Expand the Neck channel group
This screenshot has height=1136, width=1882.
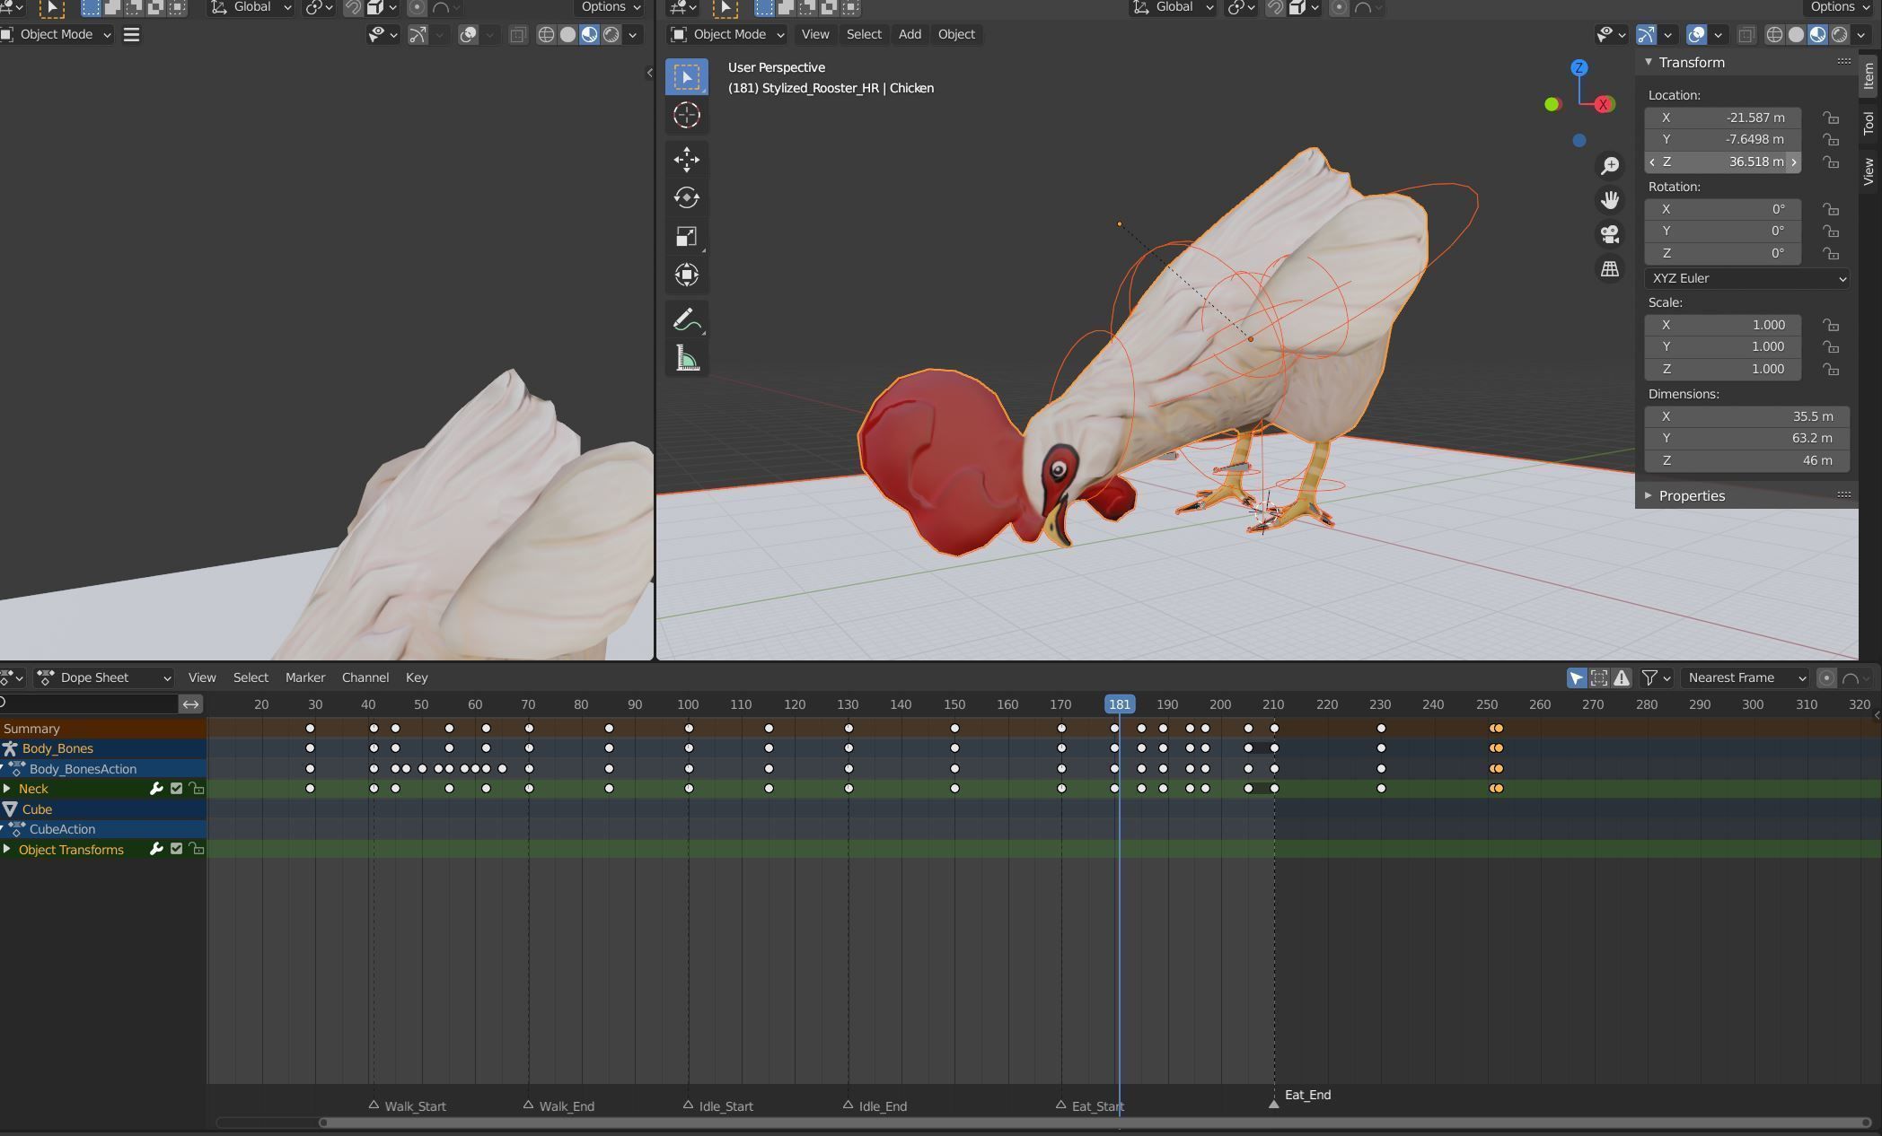coord(7,789)
